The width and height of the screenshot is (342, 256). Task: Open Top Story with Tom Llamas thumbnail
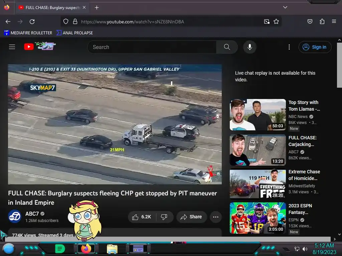tap(258, 115)
